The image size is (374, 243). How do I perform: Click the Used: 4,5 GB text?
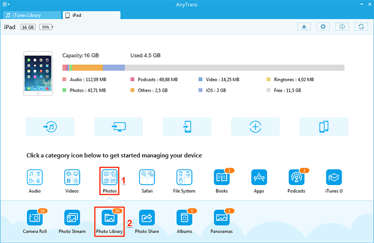145,56
